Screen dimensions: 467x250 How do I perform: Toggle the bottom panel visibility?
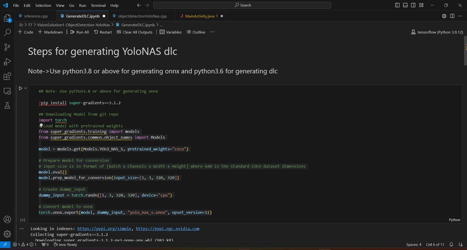(405, 5)
